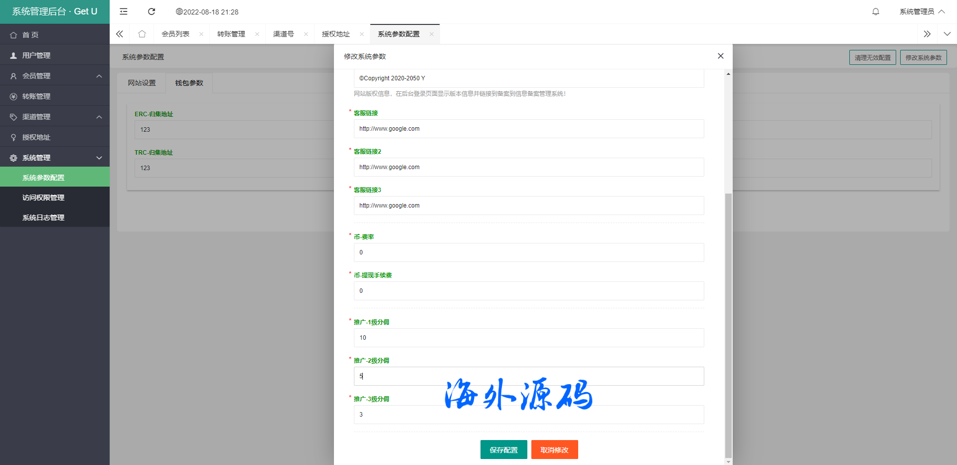The image size is (957, 465).
Task: Open the notification bell
Action: click(875, 11)
